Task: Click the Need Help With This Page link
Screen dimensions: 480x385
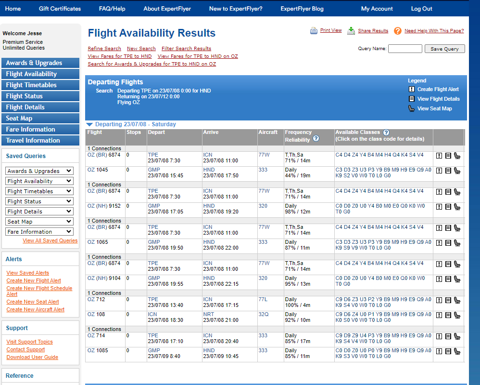Action: tap(434, 31)
